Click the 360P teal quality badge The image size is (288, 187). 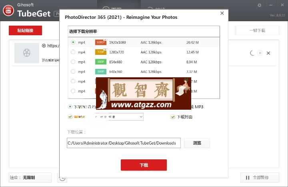tap(101, 72)
